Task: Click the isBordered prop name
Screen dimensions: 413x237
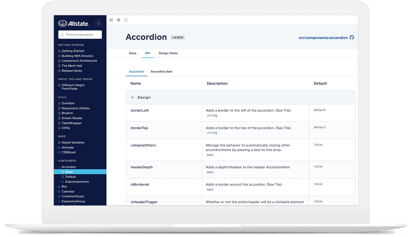Action: pos(140,184)
